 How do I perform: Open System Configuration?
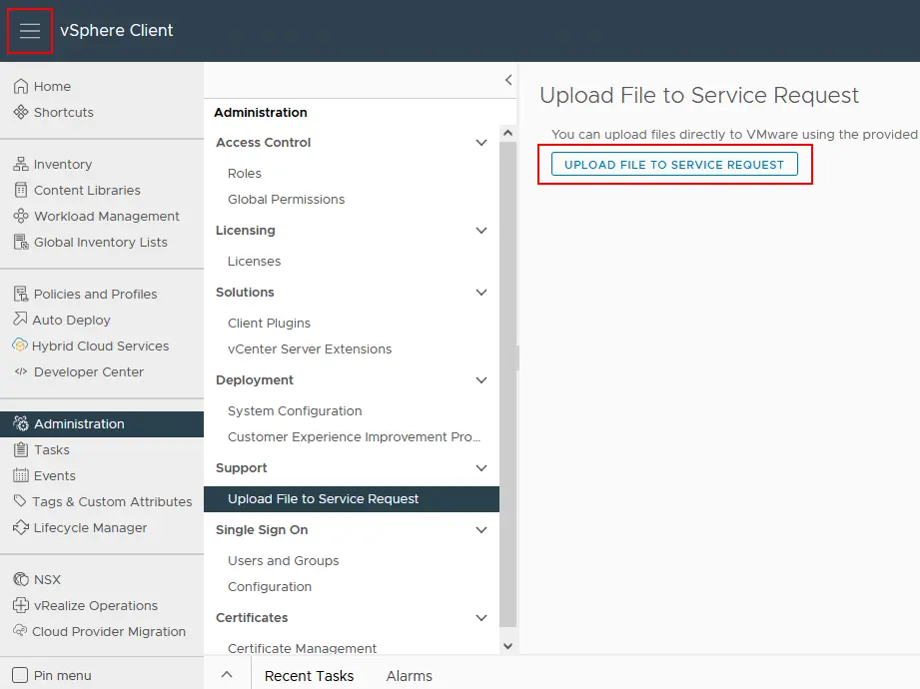(x=295, y=411)
